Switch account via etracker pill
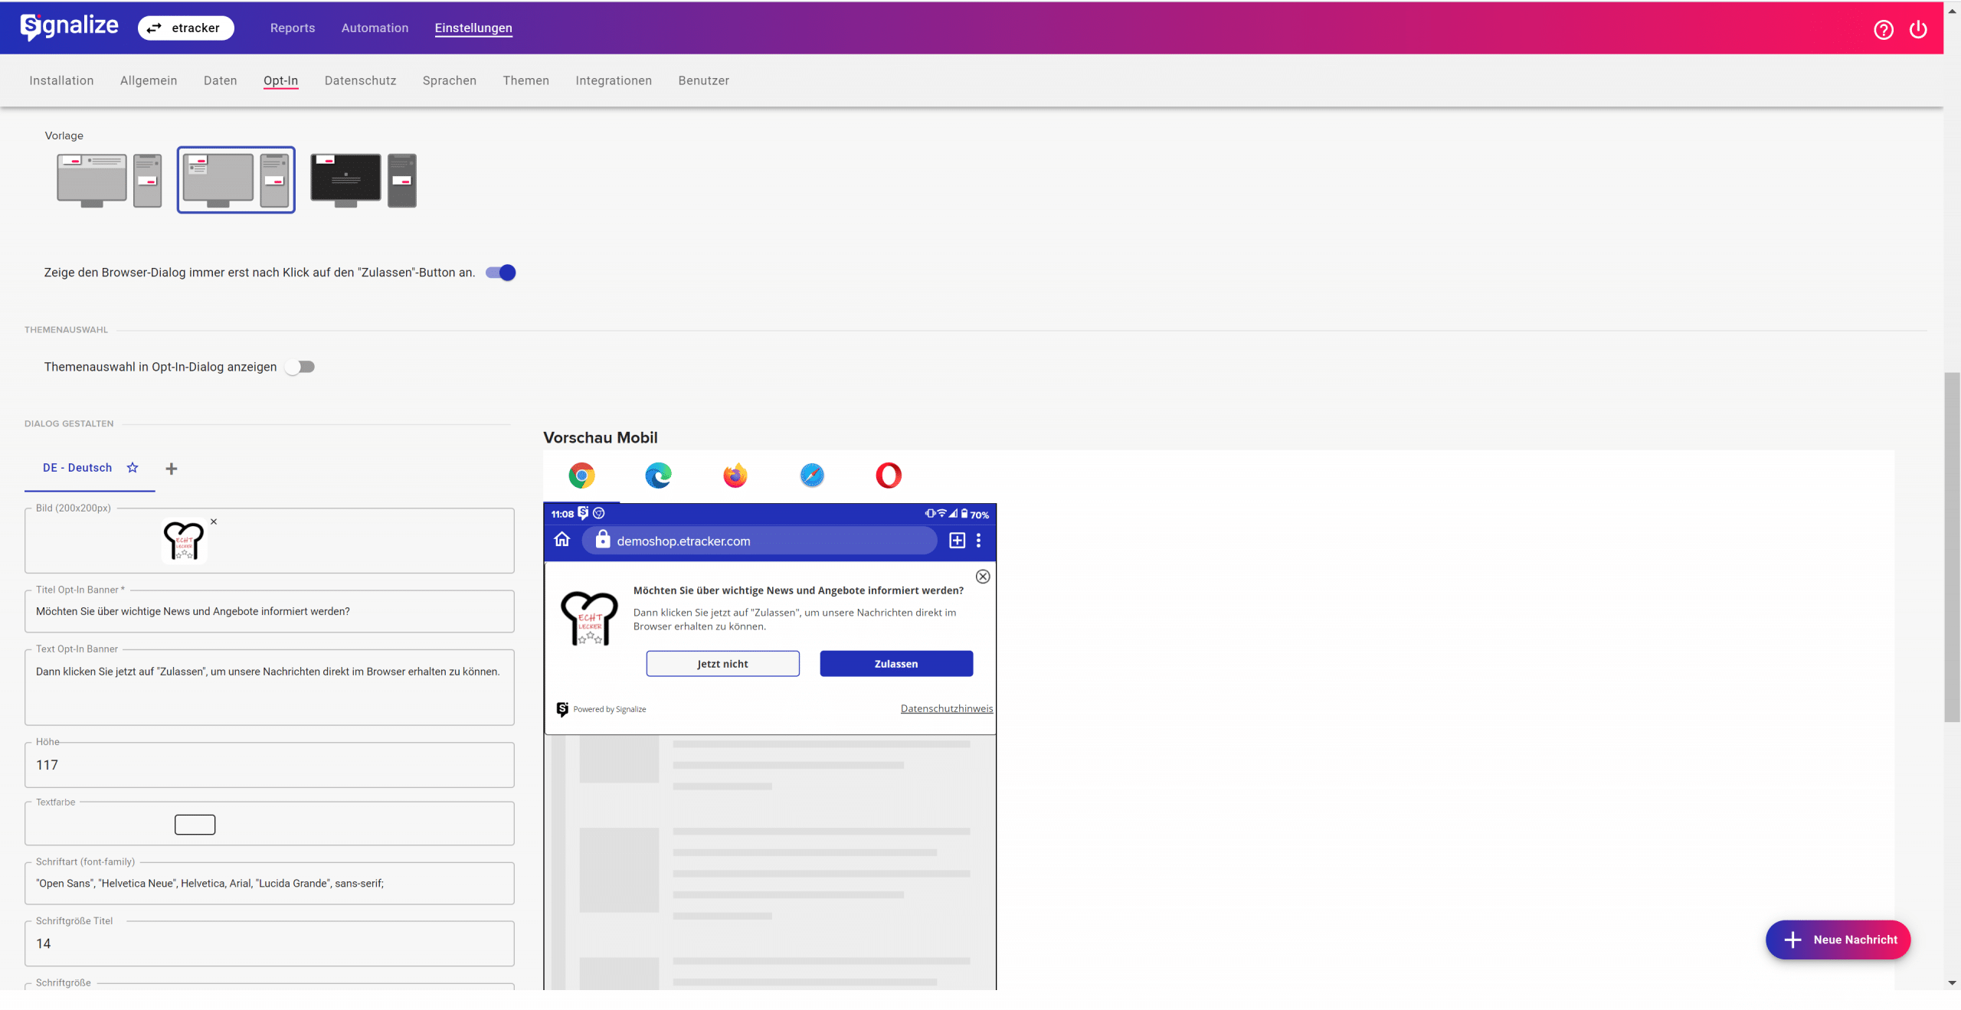Viewport: 1961px width, 1010px height. (186, 28)
